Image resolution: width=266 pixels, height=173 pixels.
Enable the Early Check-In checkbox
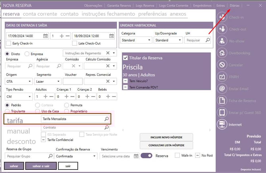[x=9, y=43]
